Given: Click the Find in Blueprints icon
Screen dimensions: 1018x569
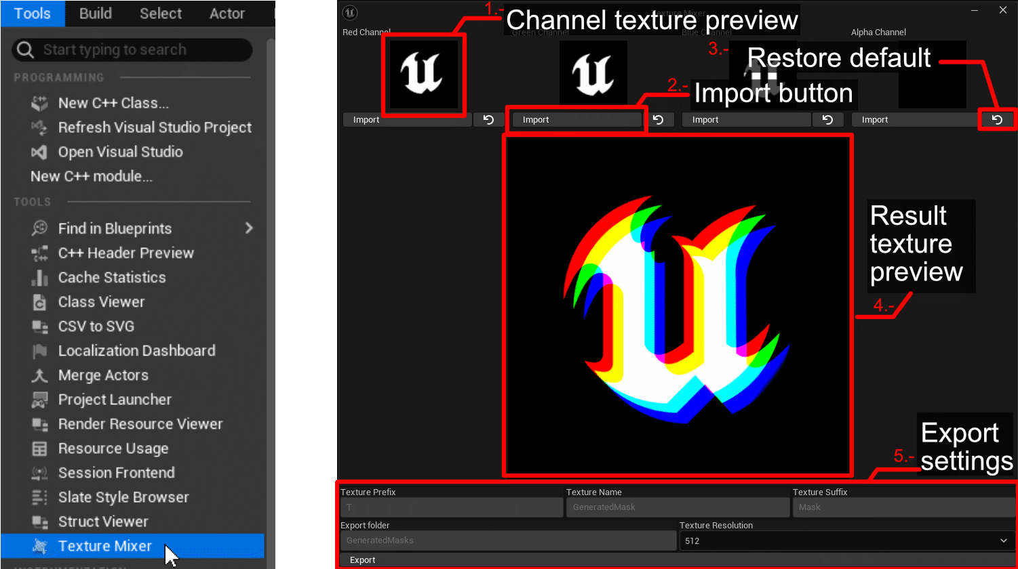Looking at the screenshot, I should click(40, 229).
